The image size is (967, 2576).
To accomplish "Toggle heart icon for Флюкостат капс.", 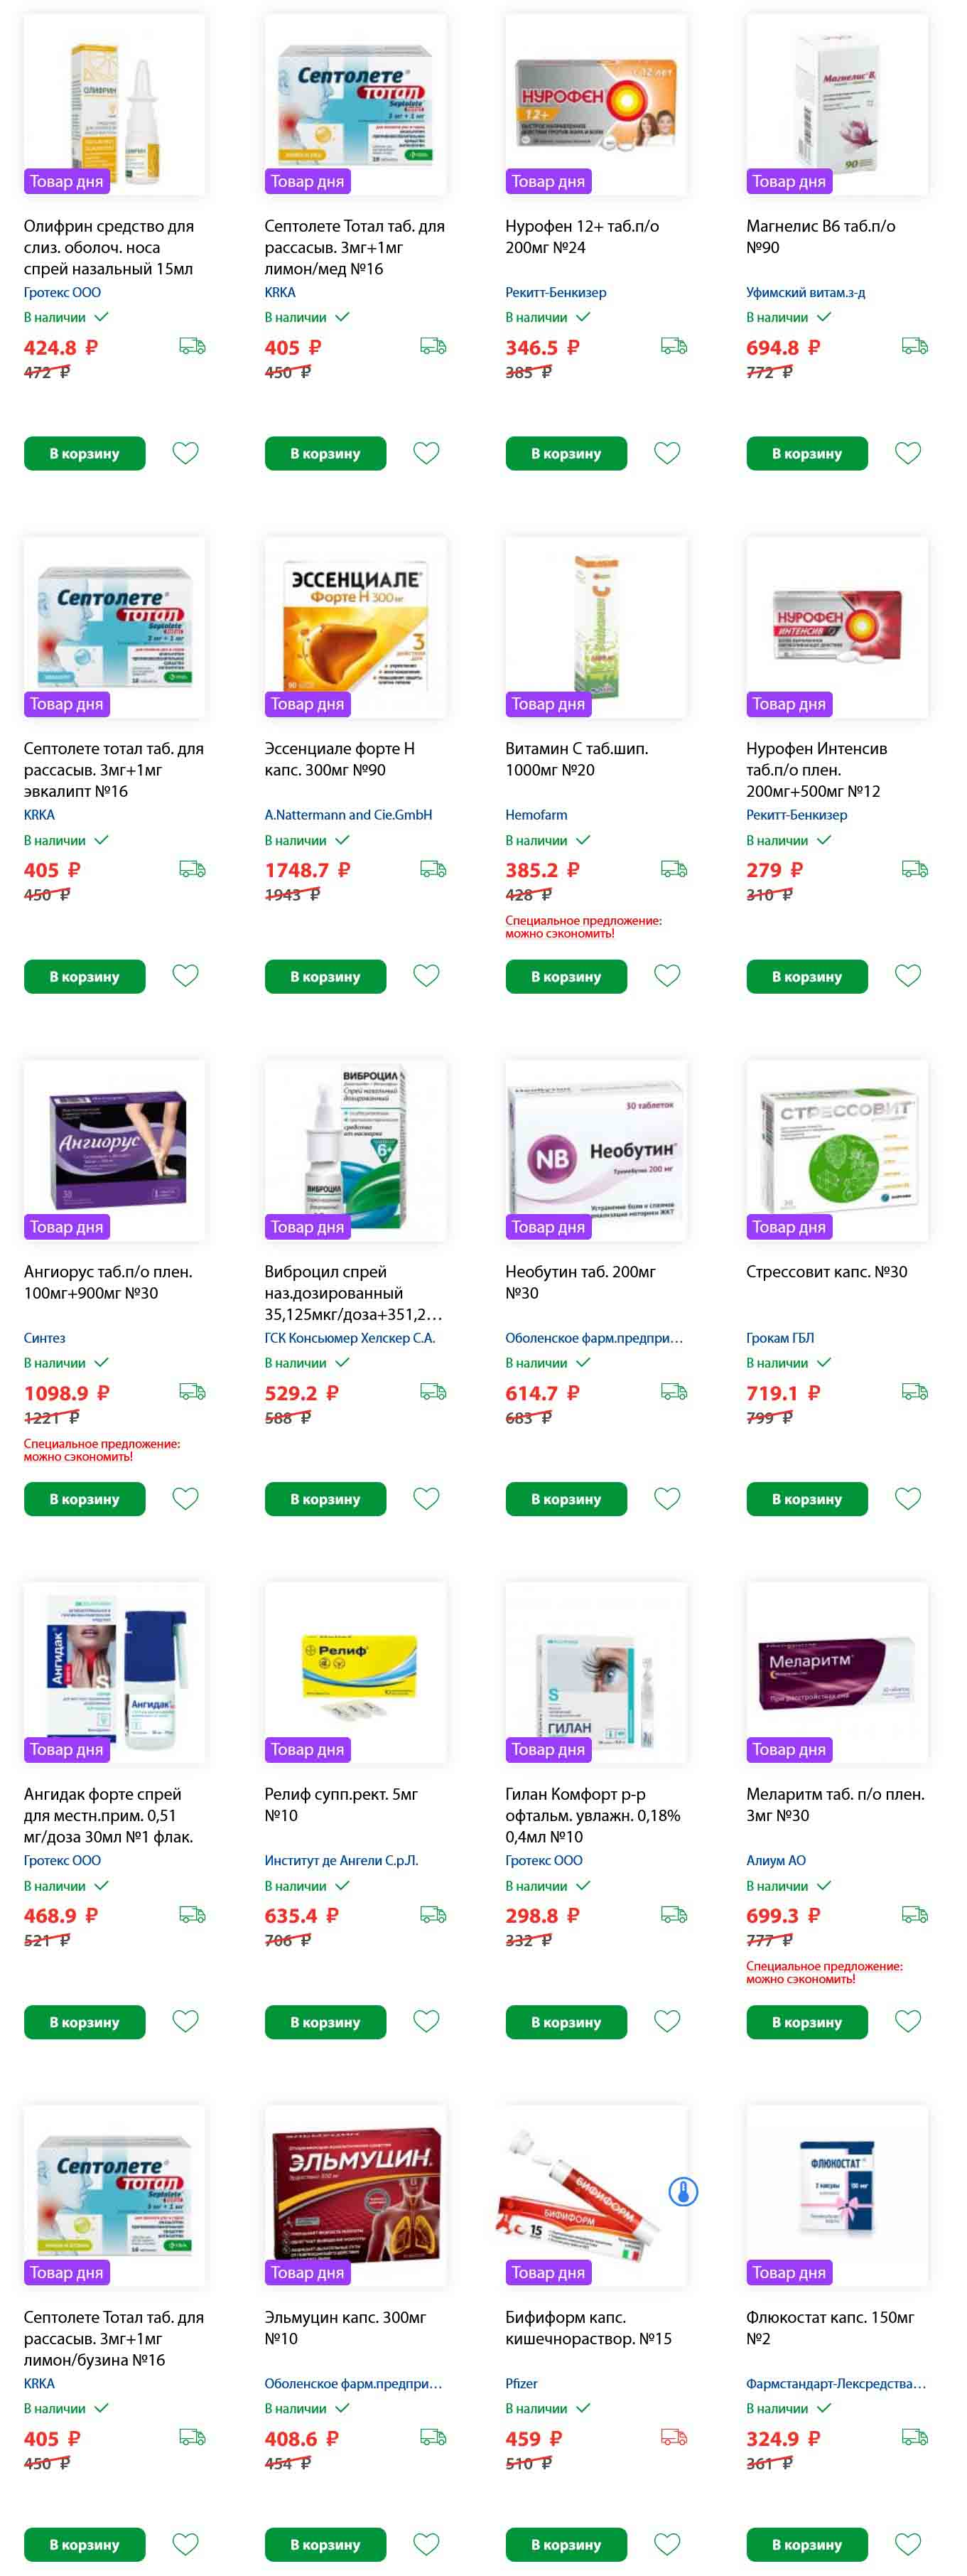I will click(908, 2544).
